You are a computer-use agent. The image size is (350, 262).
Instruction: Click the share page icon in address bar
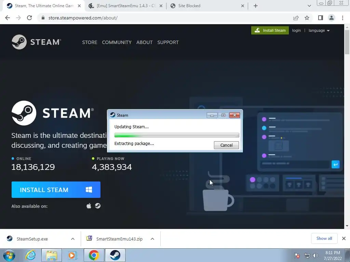[x=296, y=18]
